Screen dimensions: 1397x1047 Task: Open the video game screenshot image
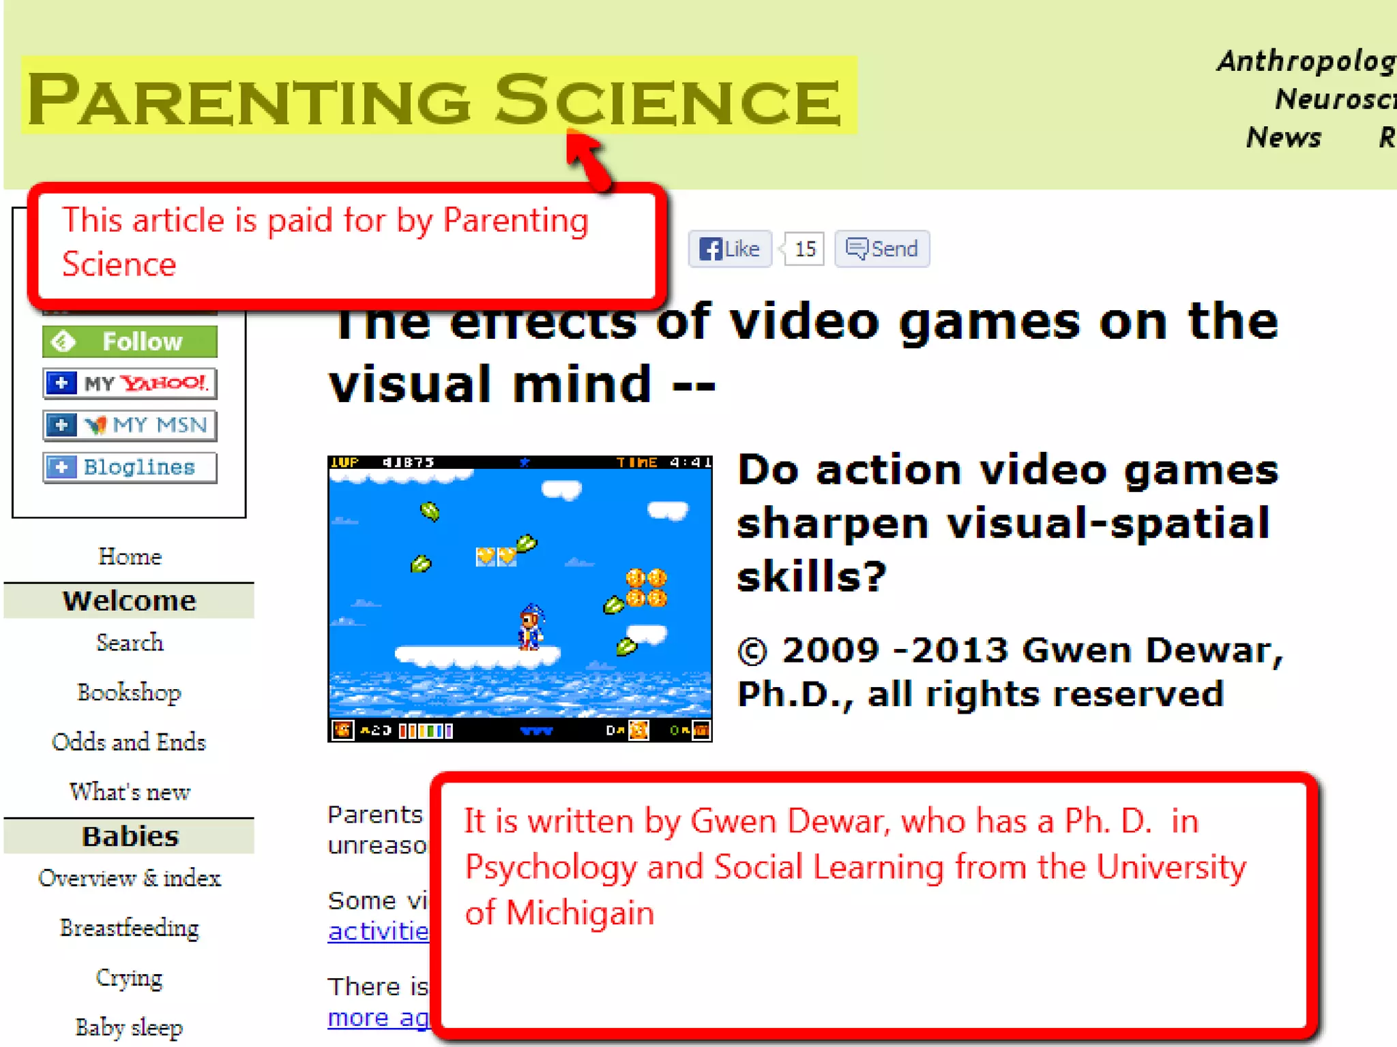pos(520,598)
